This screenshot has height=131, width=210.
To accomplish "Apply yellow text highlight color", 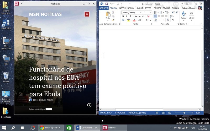I will click(129, 20).
